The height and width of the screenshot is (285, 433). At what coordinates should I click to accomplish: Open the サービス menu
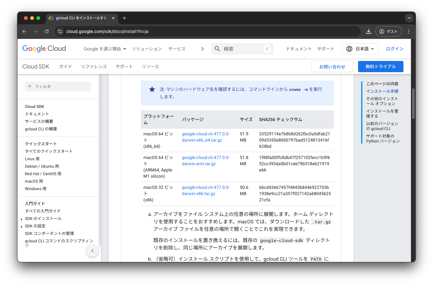[x=177, y=49]
